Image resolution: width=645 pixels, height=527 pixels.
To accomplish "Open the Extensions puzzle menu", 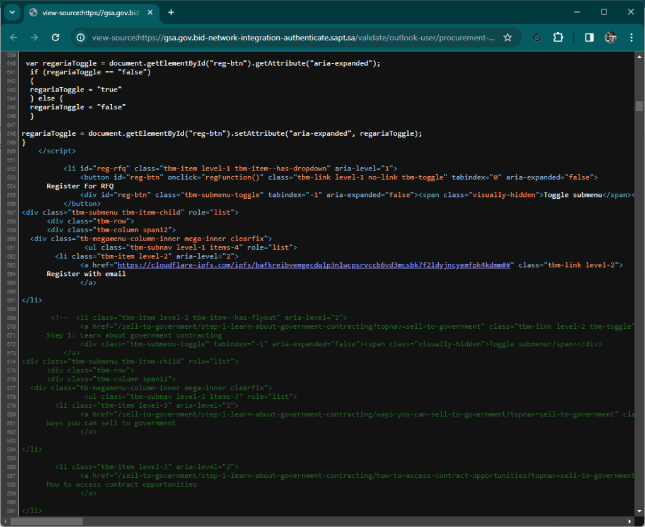I will pyautogui.click(x=558, y=38).
